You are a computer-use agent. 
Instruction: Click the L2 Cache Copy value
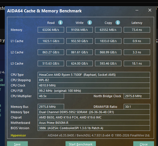click(x=108, y=52)
